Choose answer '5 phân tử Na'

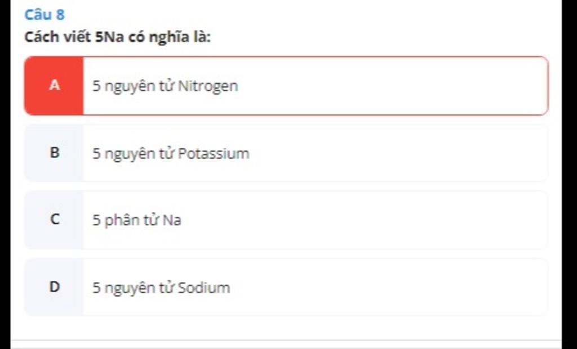click(x=286, y=220)
